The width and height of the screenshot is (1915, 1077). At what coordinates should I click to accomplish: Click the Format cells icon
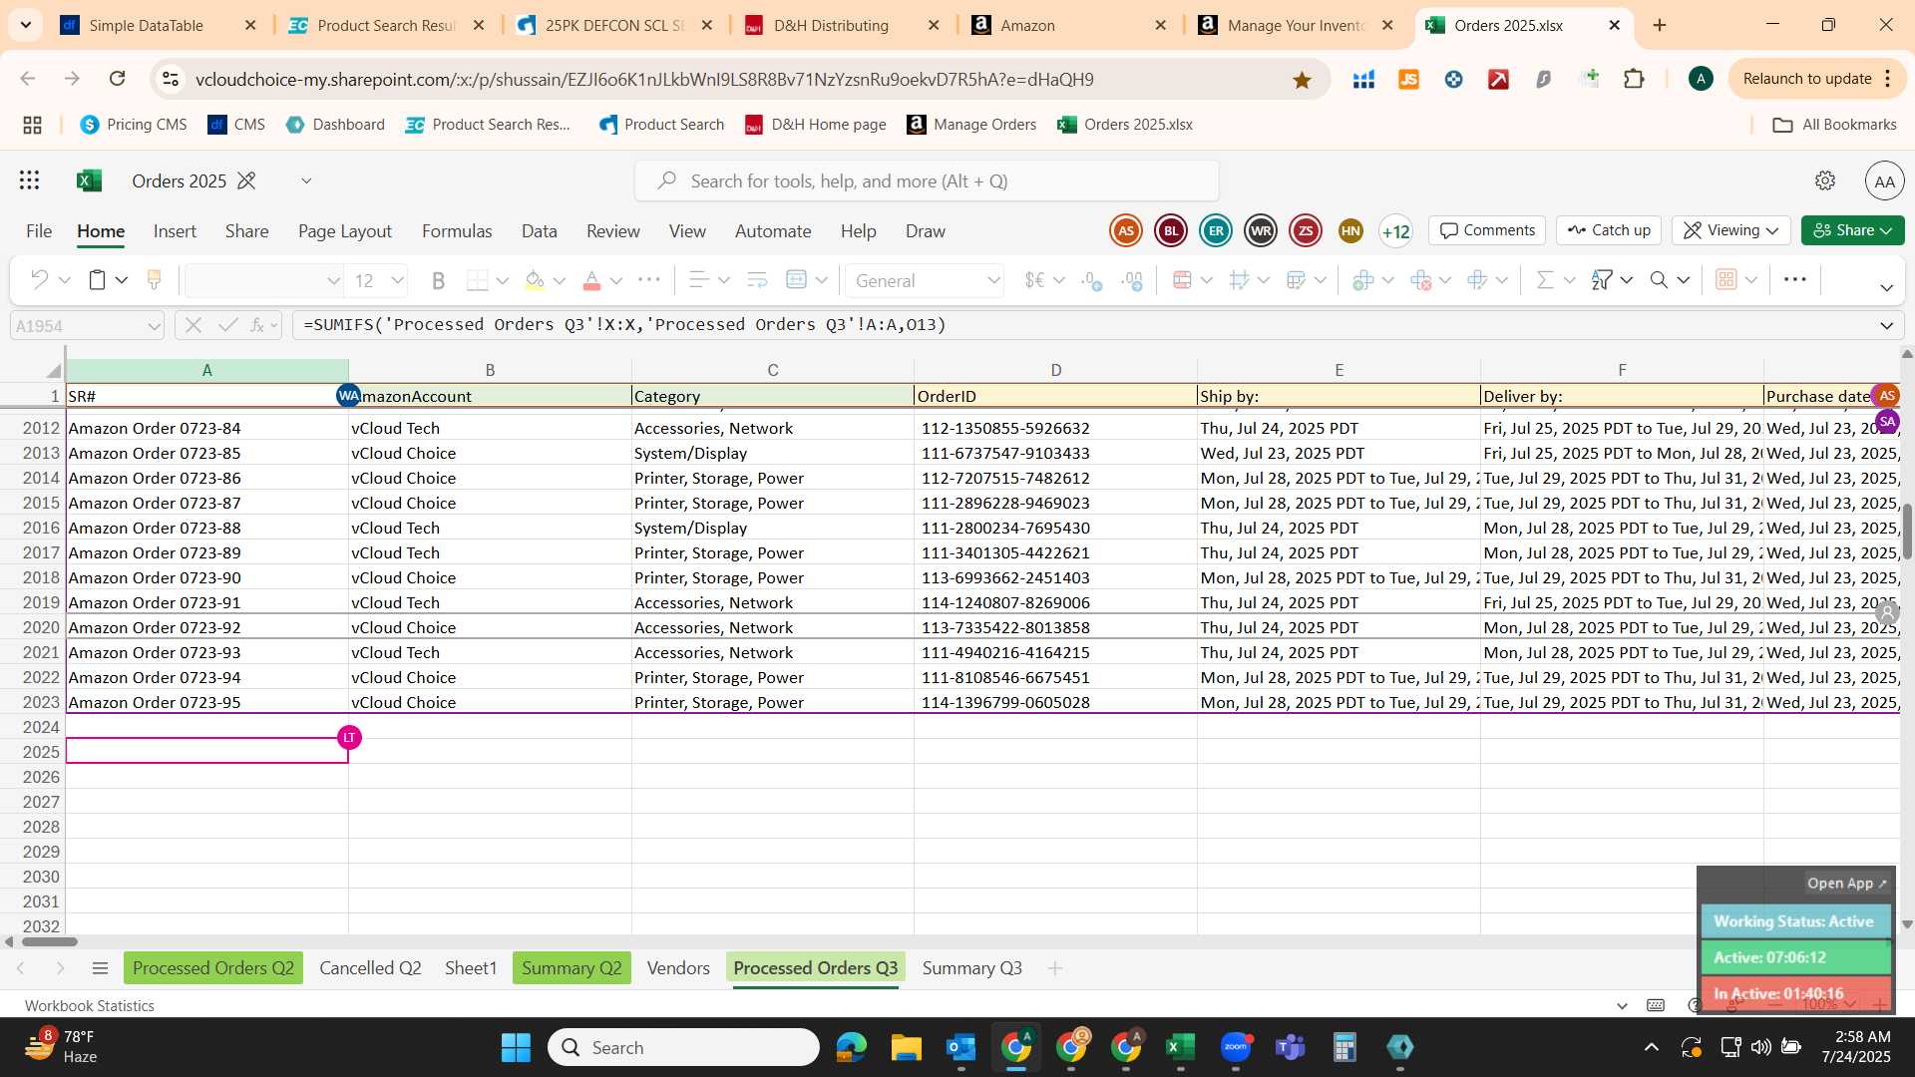[x=1478, y=280]
